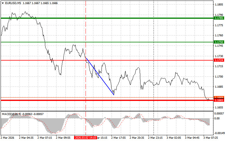Screen dimensions: 225x141
Task: Click the chart dropdown arrow beside EURUSD,M5
Action: coord(2,3)
